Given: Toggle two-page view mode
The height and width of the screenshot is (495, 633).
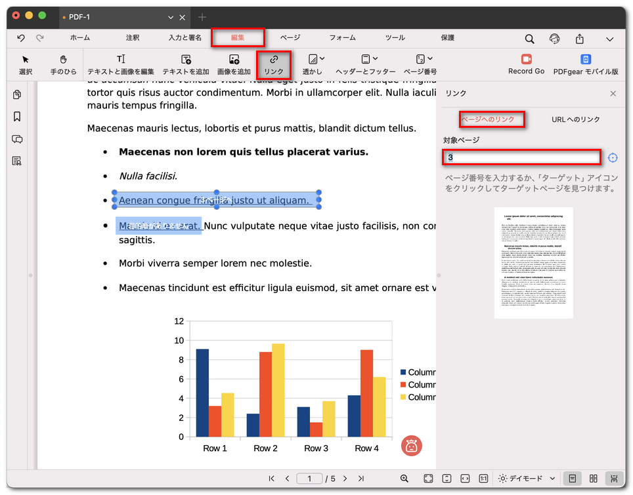Looking at the screenshot, I should click(x=593, y=479).
